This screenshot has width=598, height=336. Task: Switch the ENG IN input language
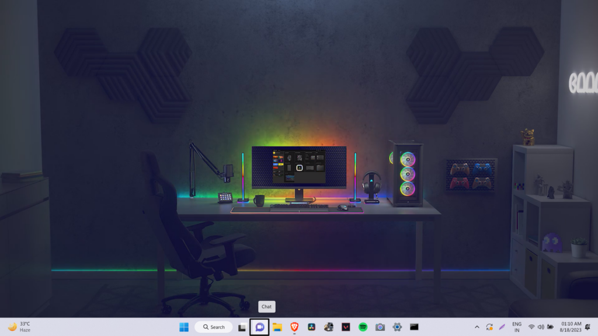pos(517,327)
